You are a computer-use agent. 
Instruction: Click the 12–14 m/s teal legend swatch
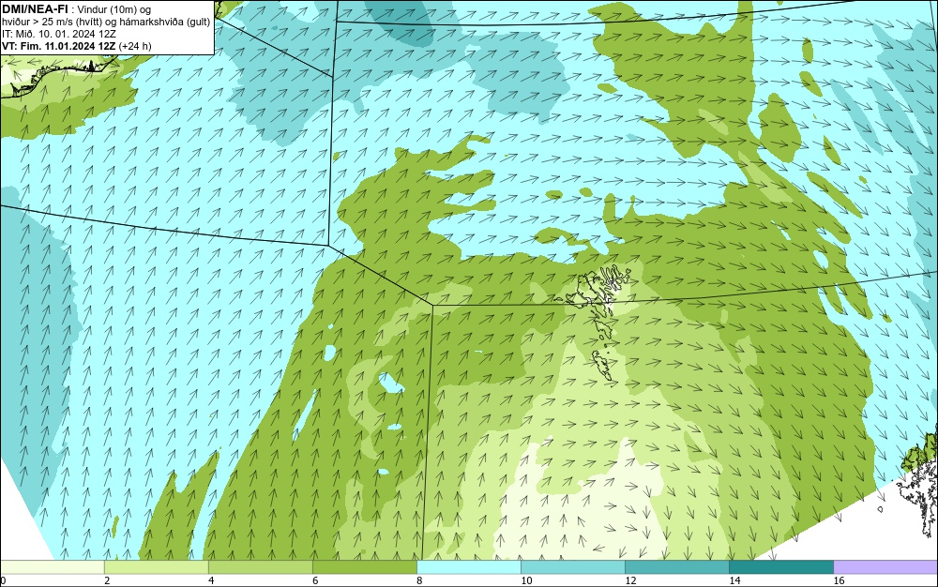click(676, 567)
